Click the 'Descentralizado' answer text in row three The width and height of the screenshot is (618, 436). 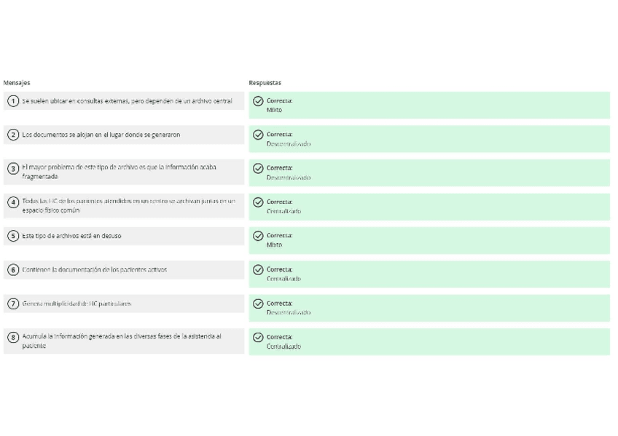(x=289, y=178)
